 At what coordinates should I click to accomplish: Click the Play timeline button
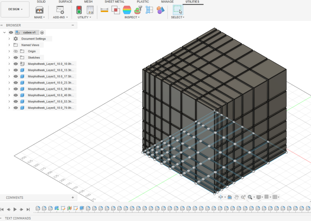[15, 209]
